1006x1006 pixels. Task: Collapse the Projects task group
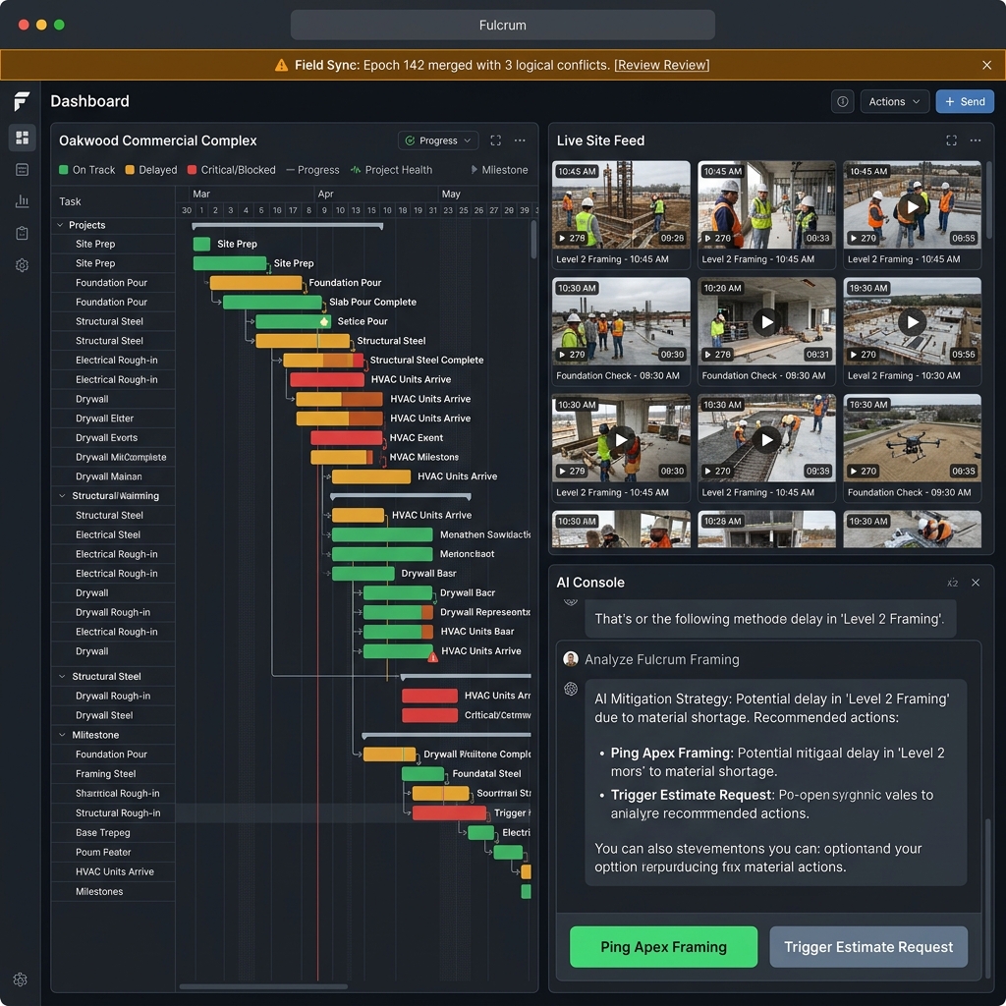coord(60,225)
